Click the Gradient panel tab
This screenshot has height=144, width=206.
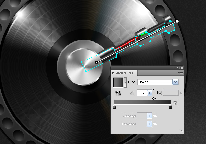[124, 73]
